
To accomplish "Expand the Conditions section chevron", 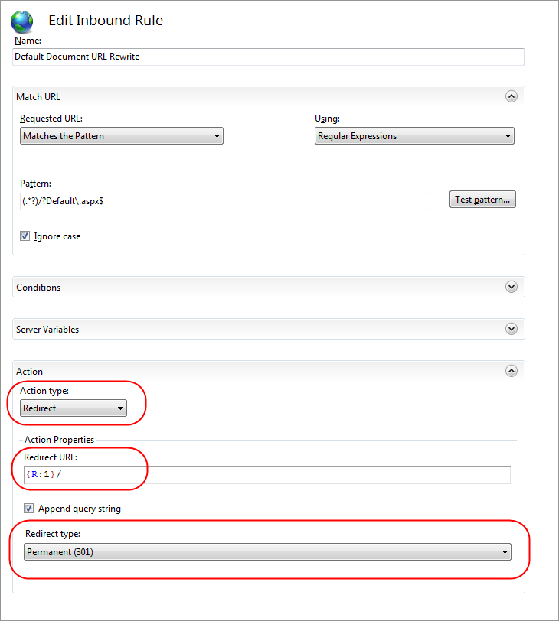I will [512, 287].
